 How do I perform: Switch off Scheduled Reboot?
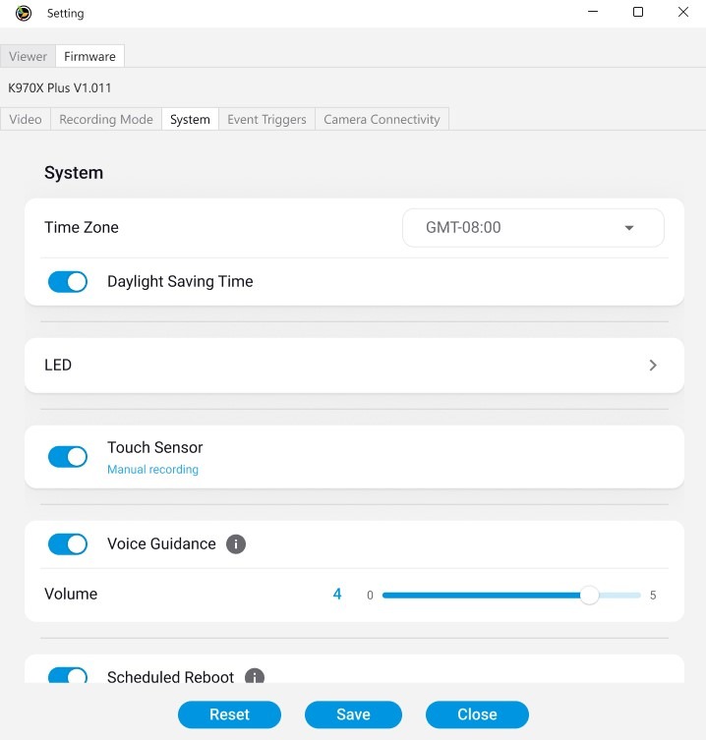click(x=68, y=676)
